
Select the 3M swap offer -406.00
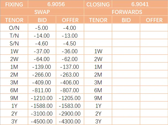click(70, 82)
